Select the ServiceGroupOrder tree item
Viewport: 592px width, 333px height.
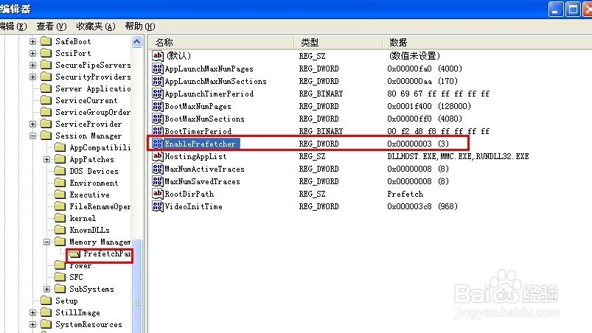(x=93, y=112)
